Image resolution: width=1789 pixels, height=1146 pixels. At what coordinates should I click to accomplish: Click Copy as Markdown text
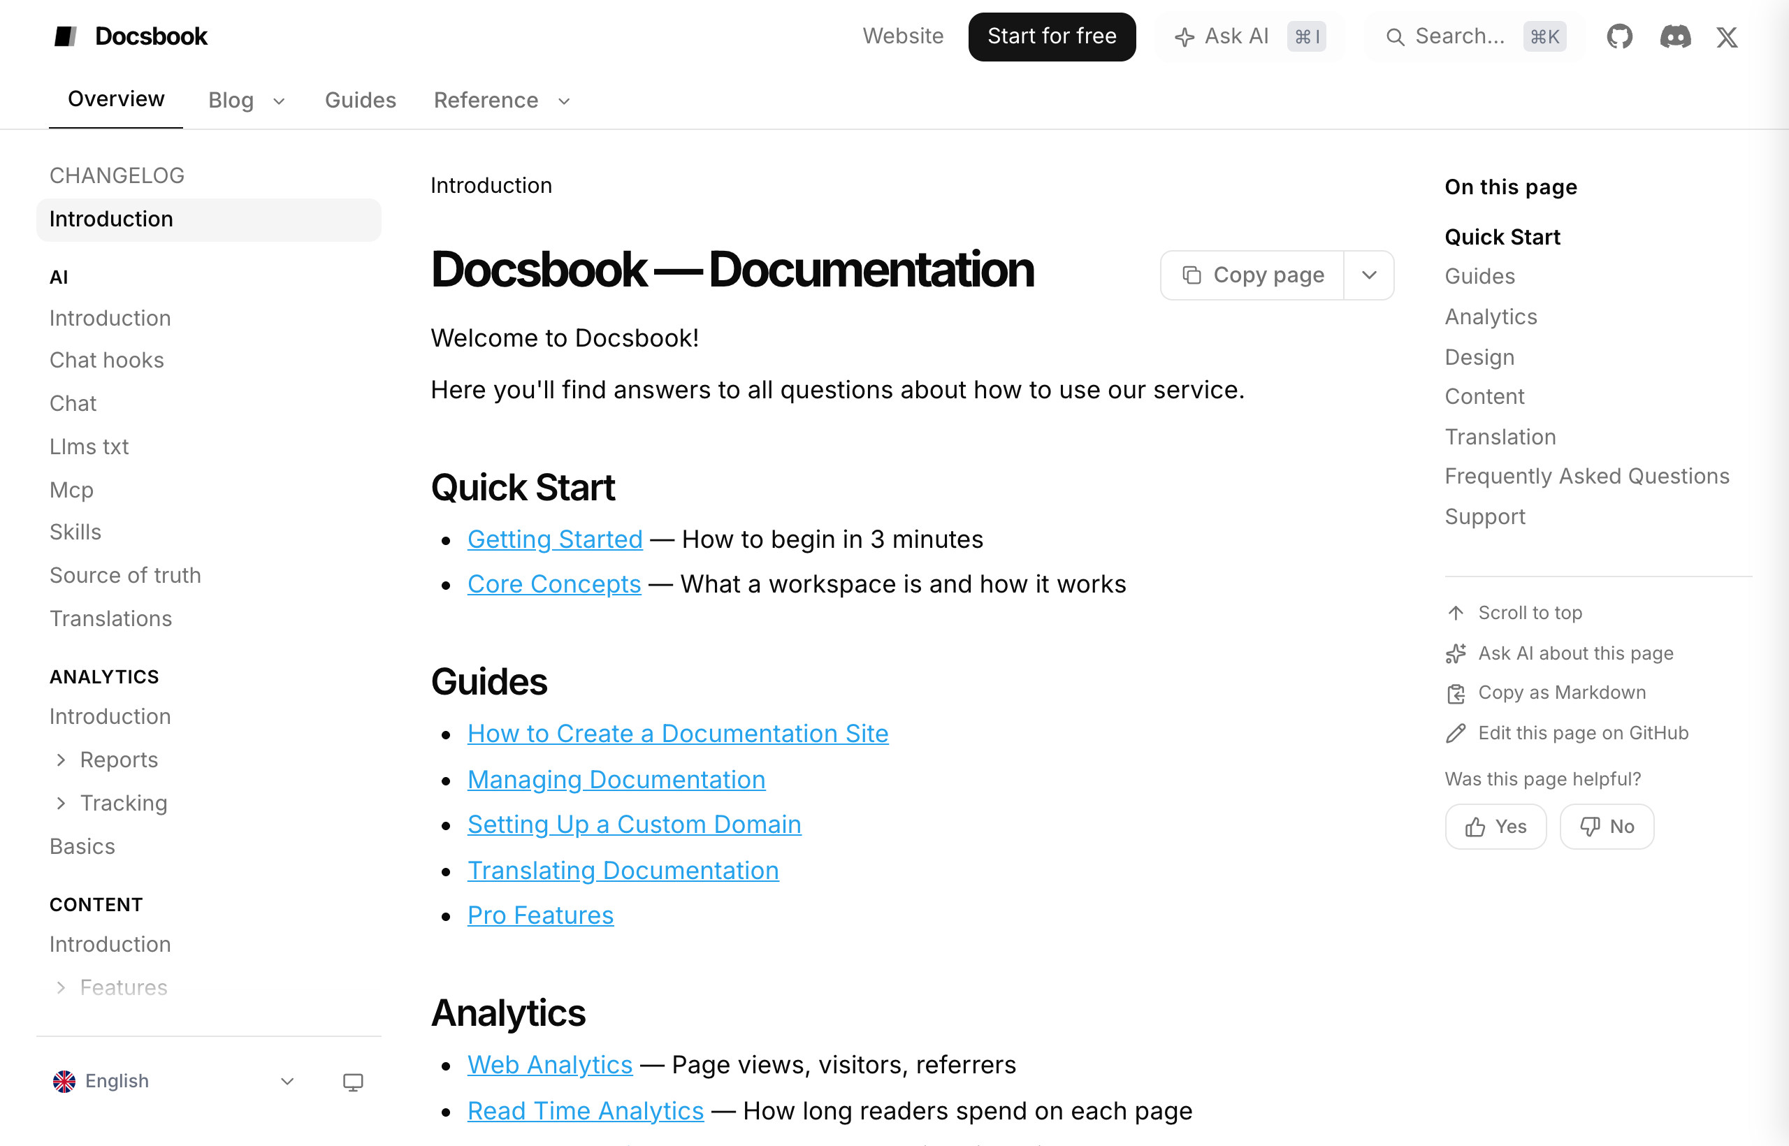click(1561, 692)
